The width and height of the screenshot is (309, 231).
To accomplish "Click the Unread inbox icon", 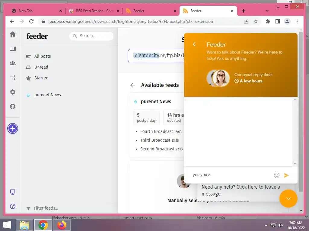I will [x=28, y=67].
